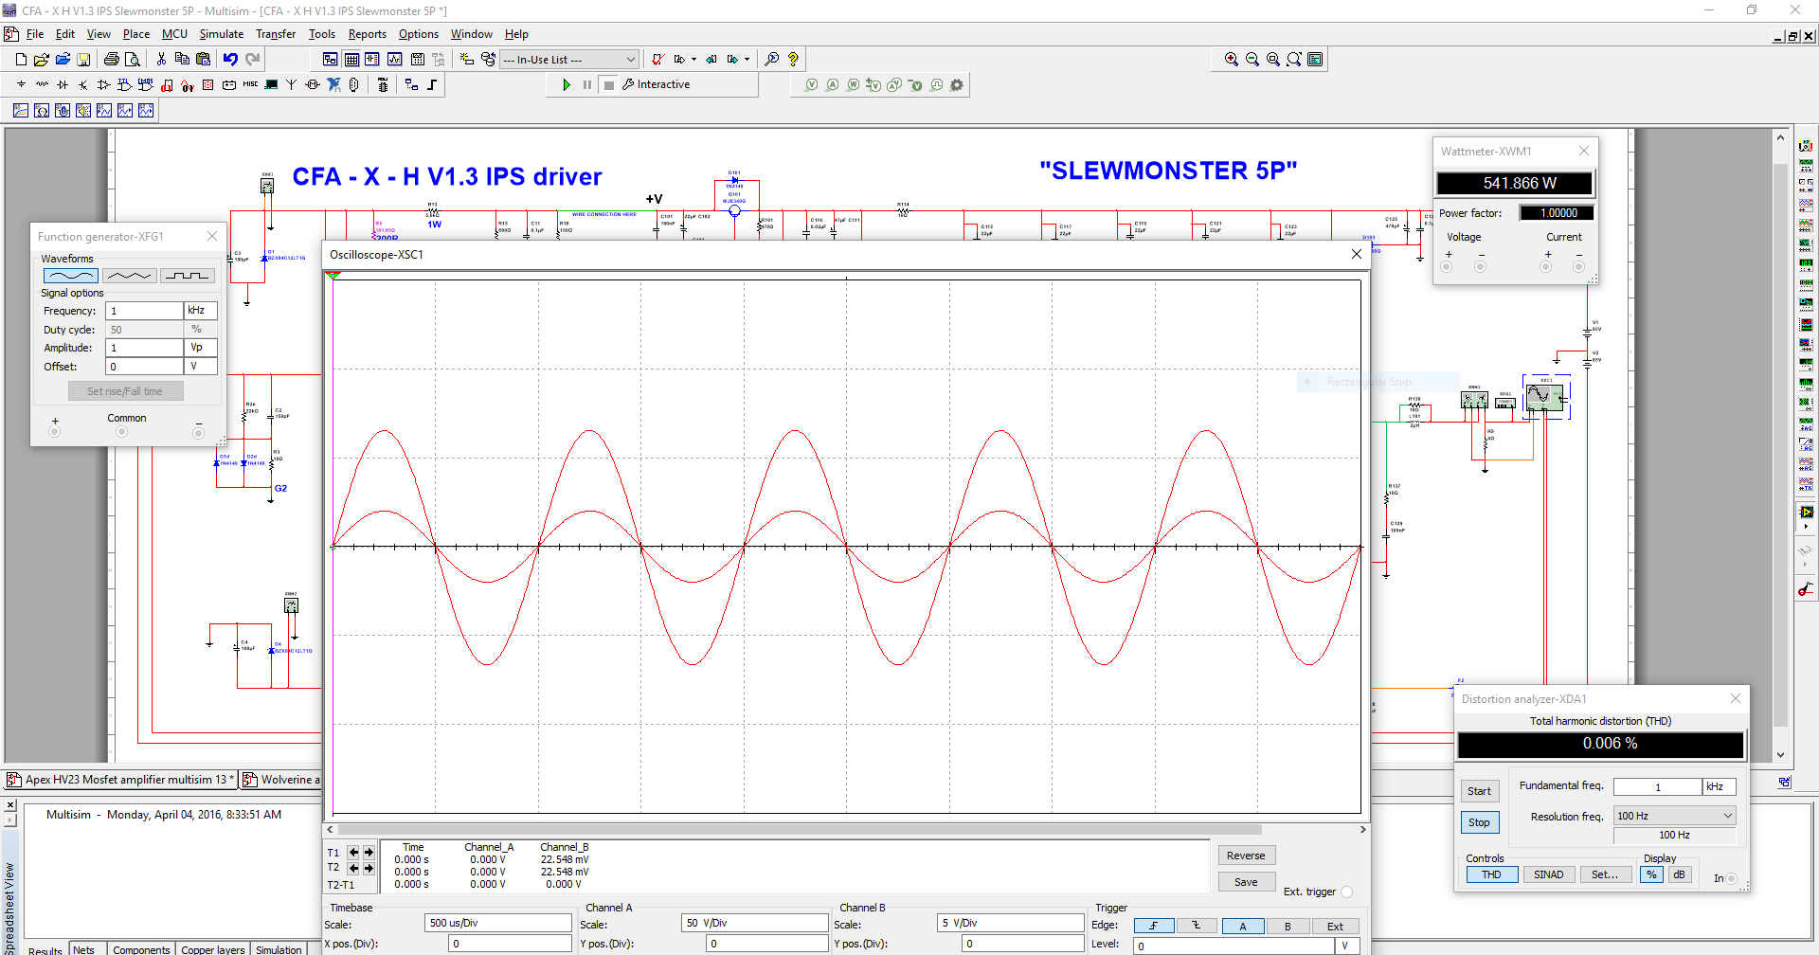Click the yellow question mark Help icon
Image resolution: width=1819 pixels, height=955 pixels.
point(793,59)
